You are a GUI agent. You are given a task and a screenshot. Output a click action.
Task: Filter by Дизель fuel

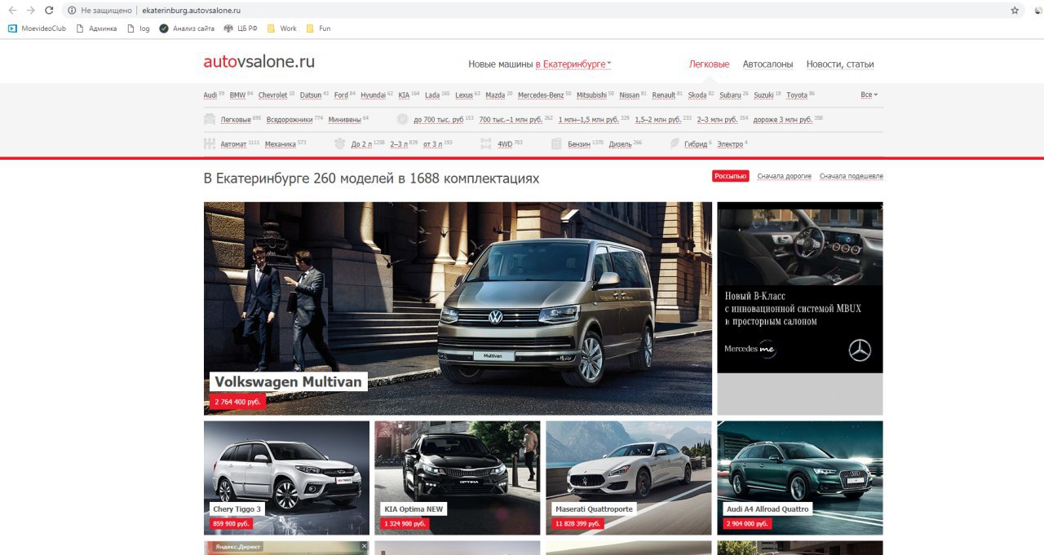pyautogui.click(x=620, y=144)
